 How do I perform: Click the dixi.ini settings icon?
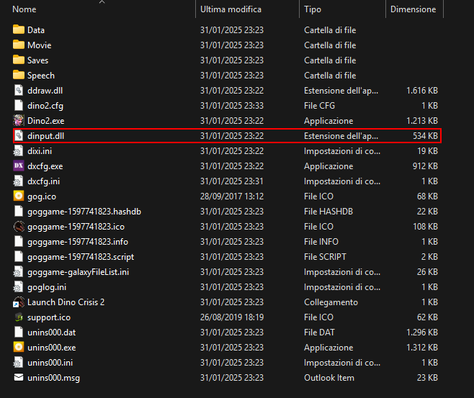[x=18, y=150]
